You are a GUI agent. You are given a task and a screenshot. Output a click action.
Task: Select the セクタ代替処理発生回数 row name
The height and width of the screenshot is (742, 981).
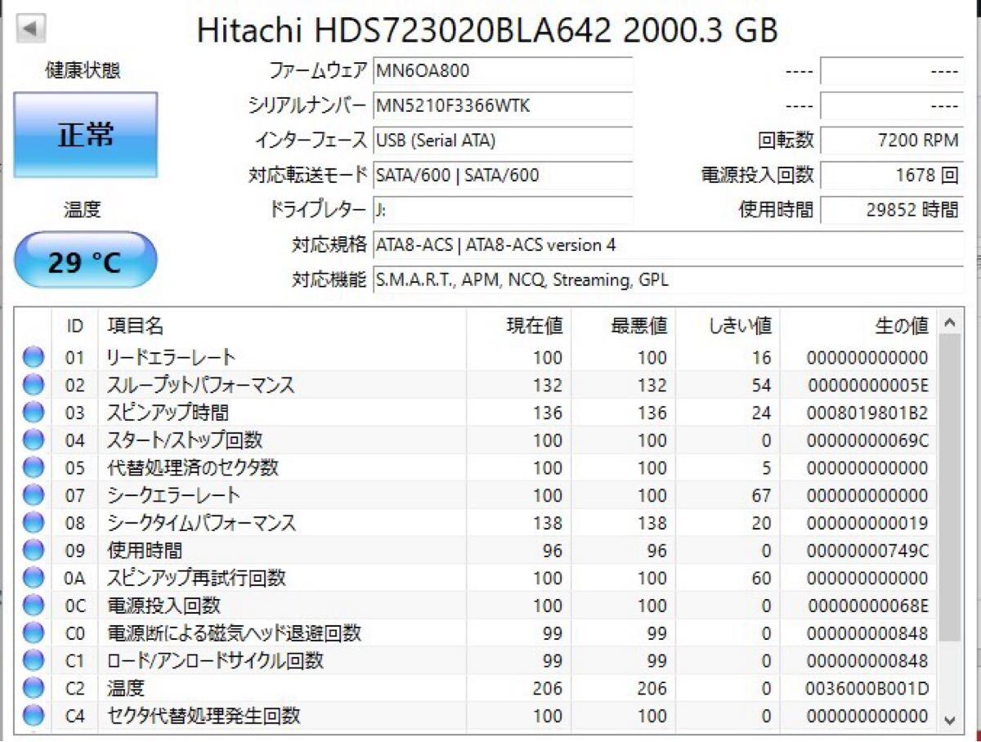coord(204,717)
